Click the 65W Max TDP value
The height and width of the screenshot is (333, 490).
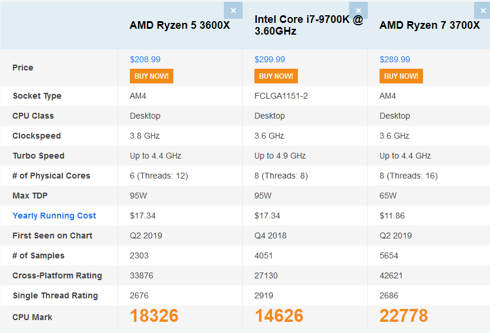point(388,196)
